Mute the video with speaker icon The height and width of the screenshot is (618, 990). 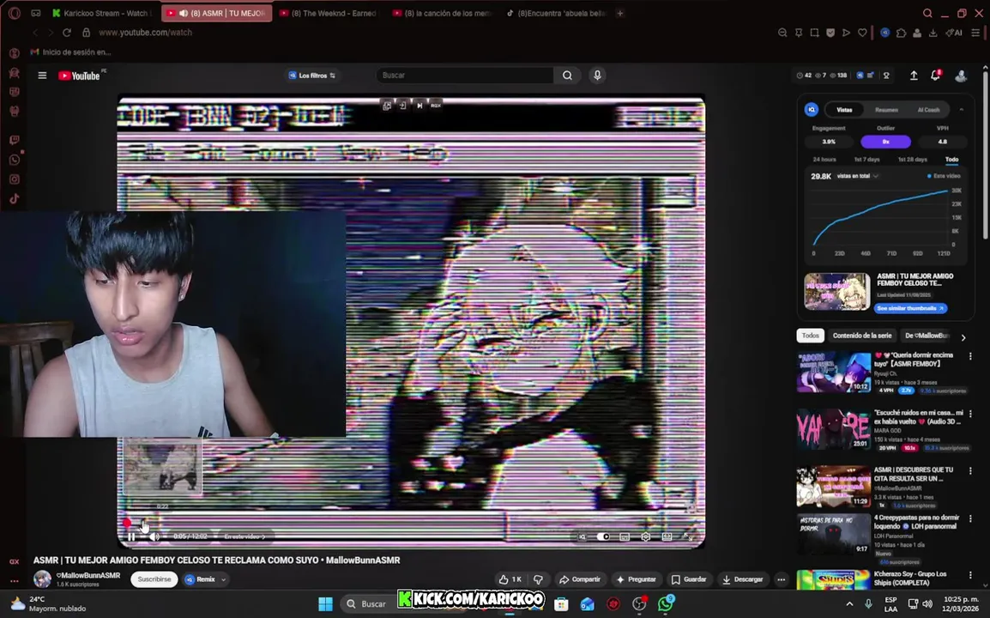click(x=154, y=536)
